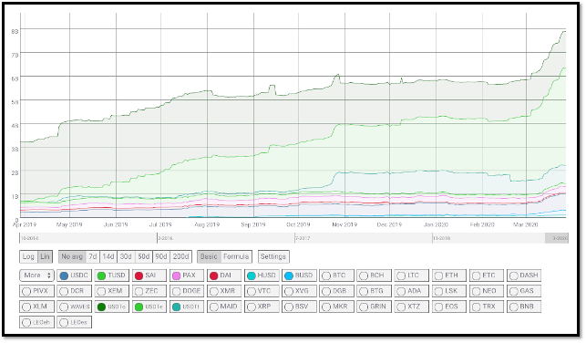Viewport: 586px width, 343px height.
Task: Enable the GRIN series
Action: tap(374, 307)
